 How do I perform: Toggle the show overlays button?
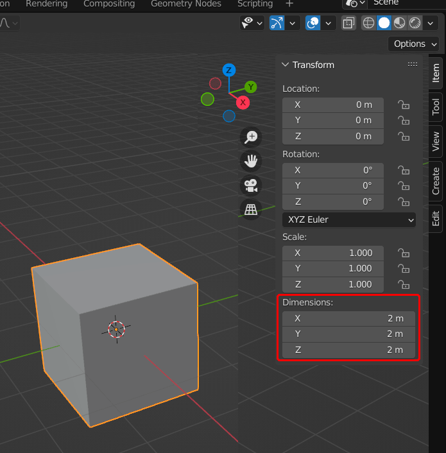[313, 23]
